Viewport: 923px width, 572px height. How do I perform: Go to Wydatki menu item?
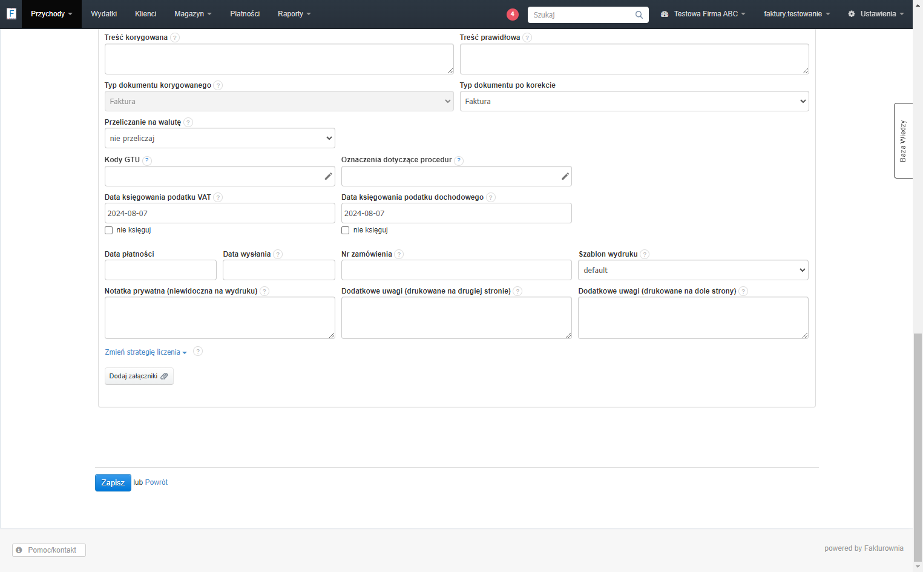tap(104, 14)
